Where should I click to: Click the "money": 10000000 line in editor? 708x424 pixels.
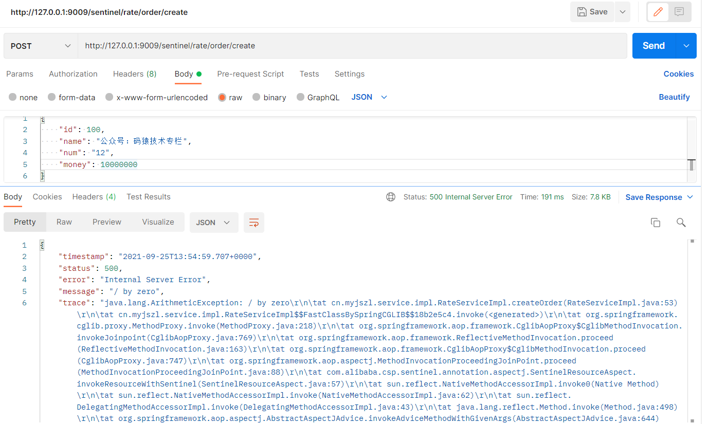click(x=98, y=164)
